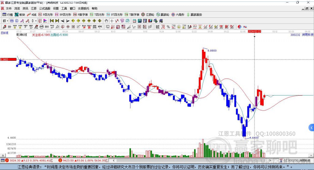Open the P数字表 tool
Screen dimensions: 314x170
coord(81,15)
